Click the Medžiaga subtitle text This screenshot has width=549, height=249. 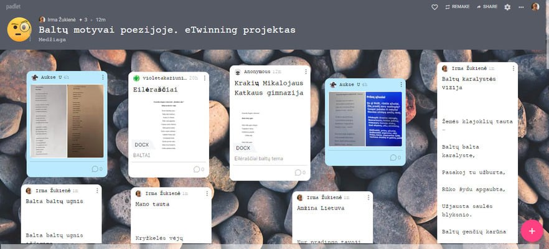[52, 40]
